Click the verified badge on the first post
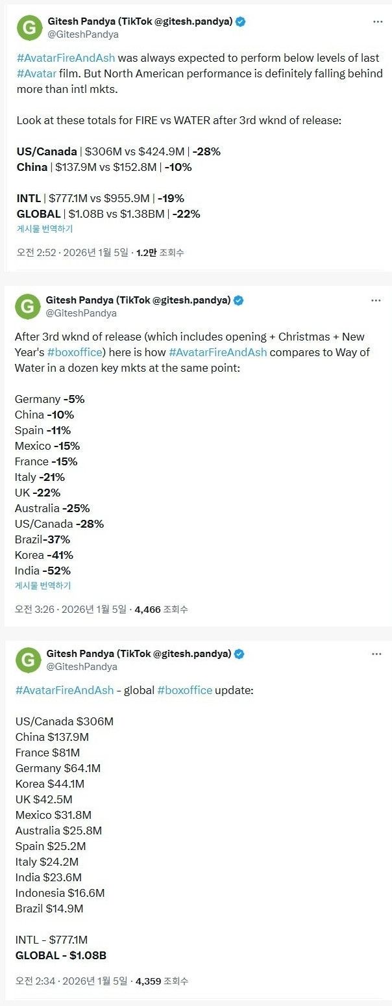The height and width of the screenshot is (1006, 392). (241, 21)
